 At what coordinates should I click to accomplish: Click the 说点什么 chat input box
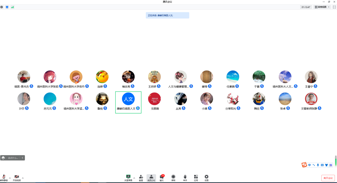[13, 158]
